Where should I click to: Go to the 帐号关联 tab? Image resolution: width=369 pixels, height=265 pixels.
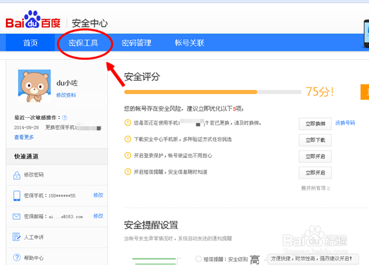189,43
